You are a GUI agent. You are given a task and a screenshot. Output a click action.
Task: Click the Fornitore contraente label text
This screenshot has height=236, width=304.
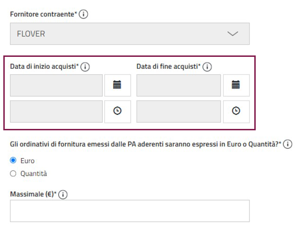(x=43, y=15)
